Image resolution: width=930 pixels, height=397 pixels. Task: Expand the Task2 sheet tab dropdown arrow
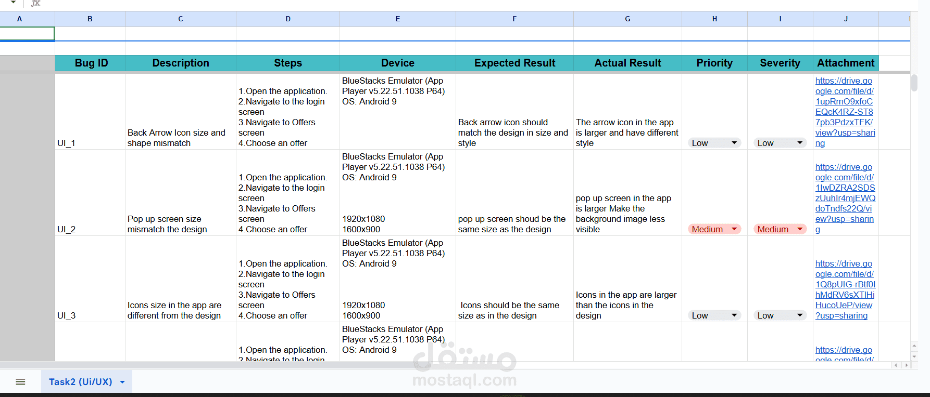pyautogui.click(x=122, y=382)
